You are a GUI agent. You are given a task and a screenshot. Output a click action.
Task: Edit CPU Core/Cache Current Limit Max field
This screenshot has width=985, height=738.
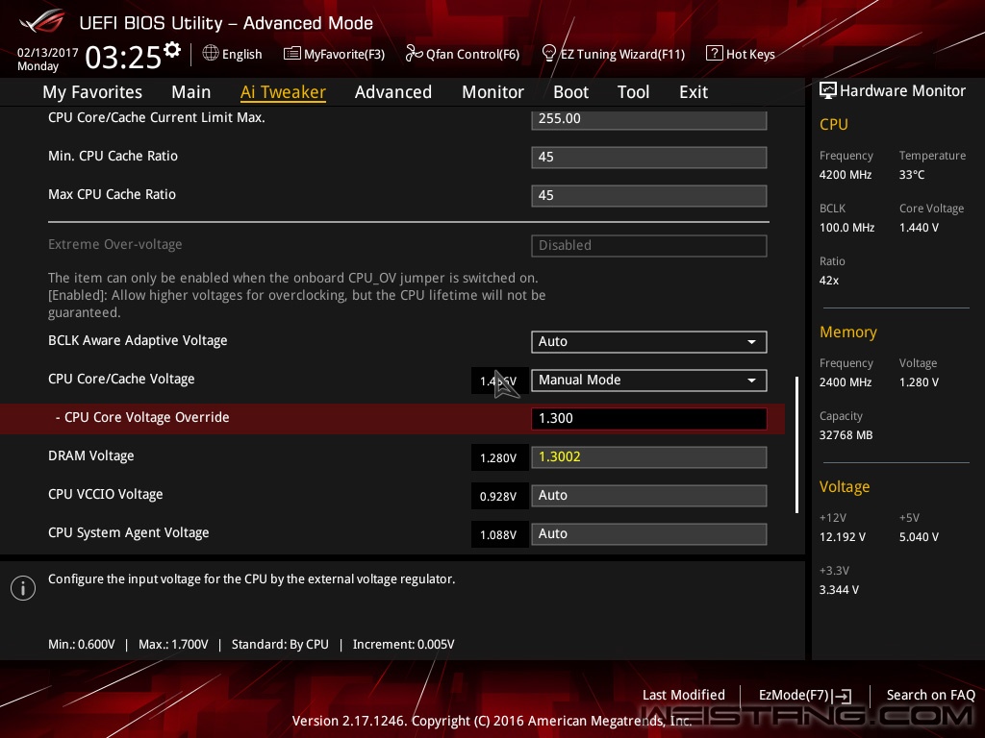pos(649,118)
